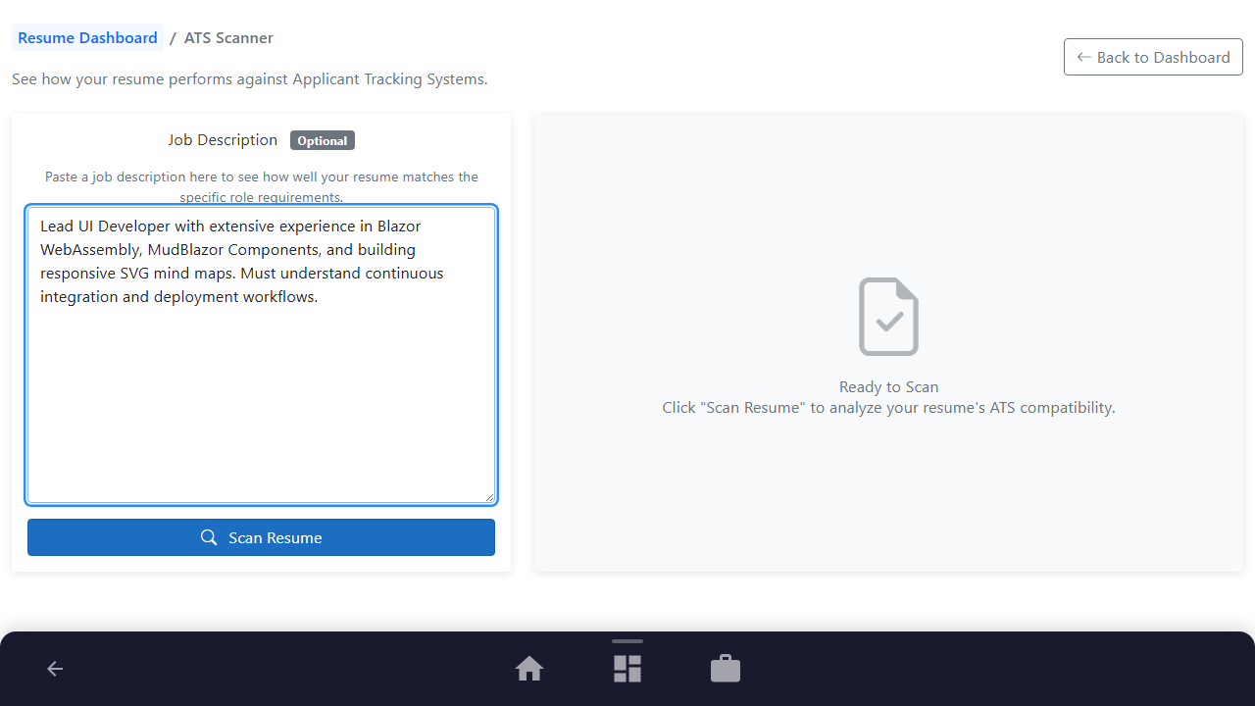The width and height of the screenshot is (1255, 706).
Task: Click the Job Description heading
Action: pos(223,140)
